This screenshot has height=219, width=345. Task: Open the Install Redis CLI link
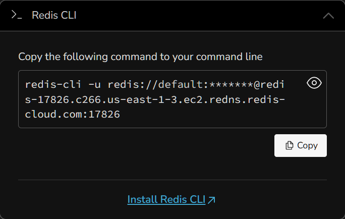[166, 200]
